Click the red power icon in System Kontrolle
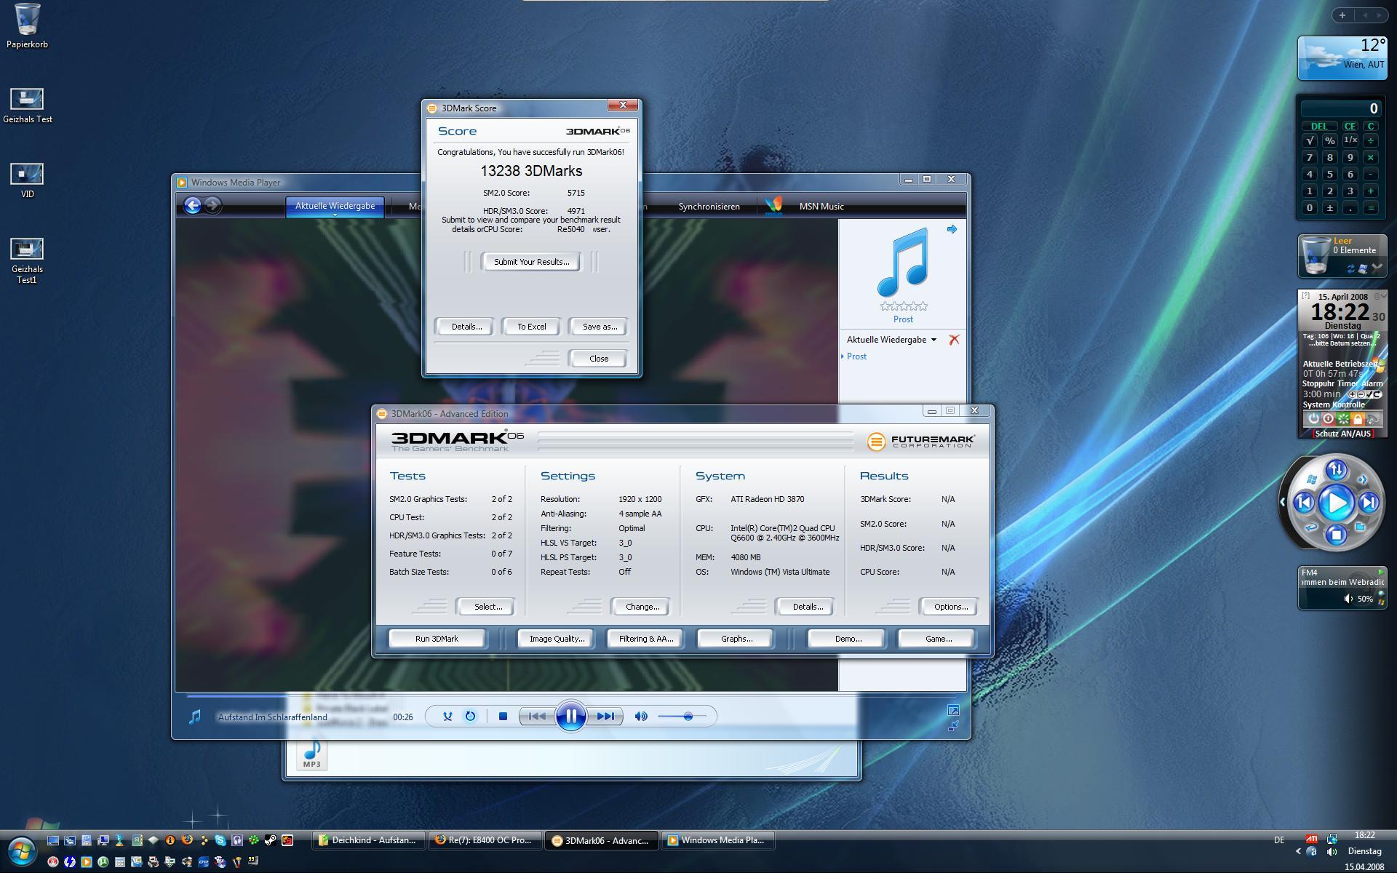Screen dimensions: 1397x873 click(x=1329, y=419)
